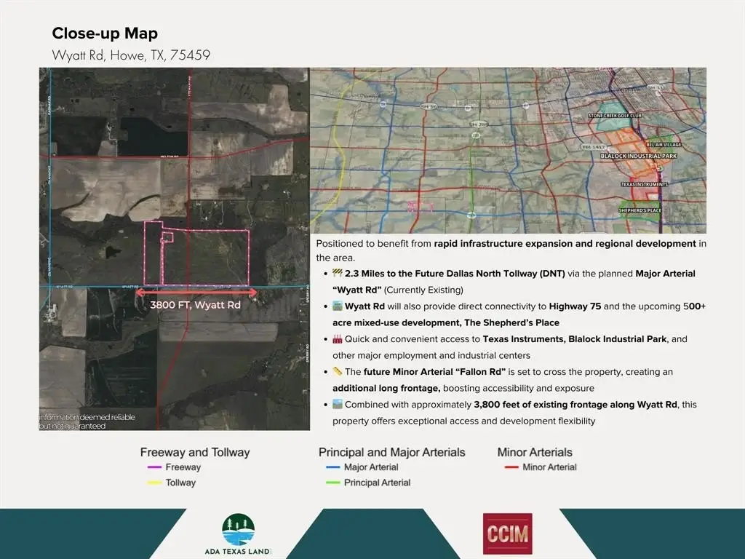Click the red CCIM logo
Screen dimensions: 745x559
coord(507,534)
